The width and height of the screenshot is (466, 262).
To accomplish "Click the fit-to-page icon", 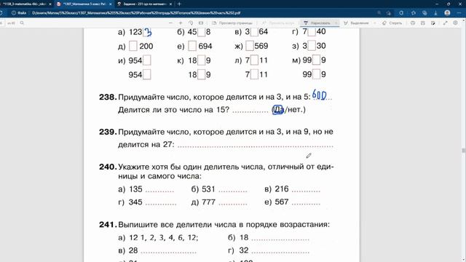I will [x=201, y=23].
